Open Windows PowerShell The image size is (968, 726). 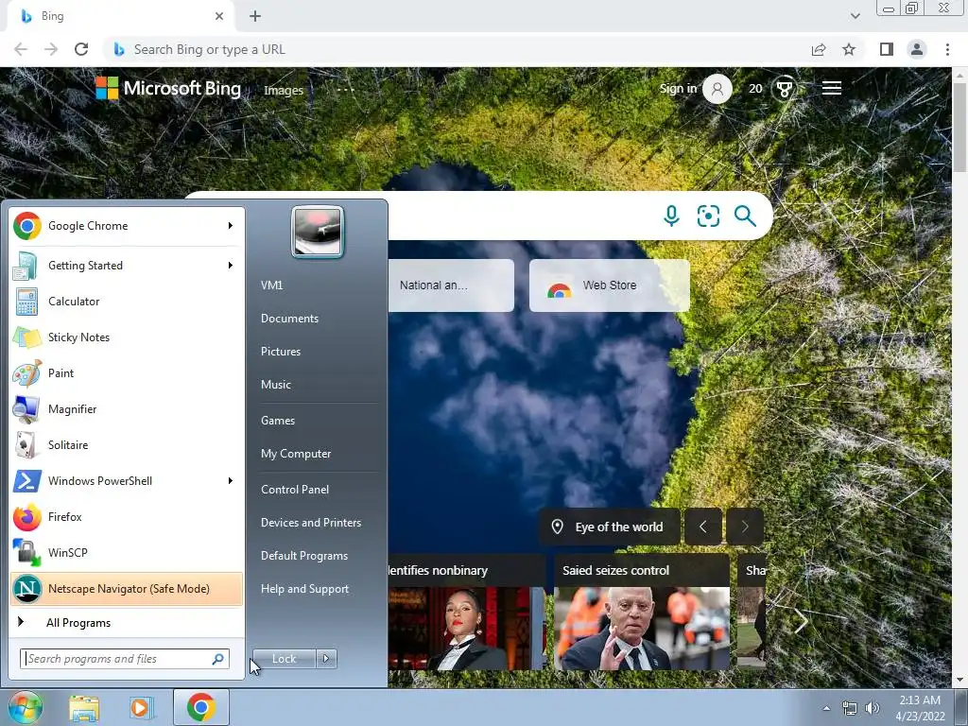pyautogui.click(x=127, y=481)
